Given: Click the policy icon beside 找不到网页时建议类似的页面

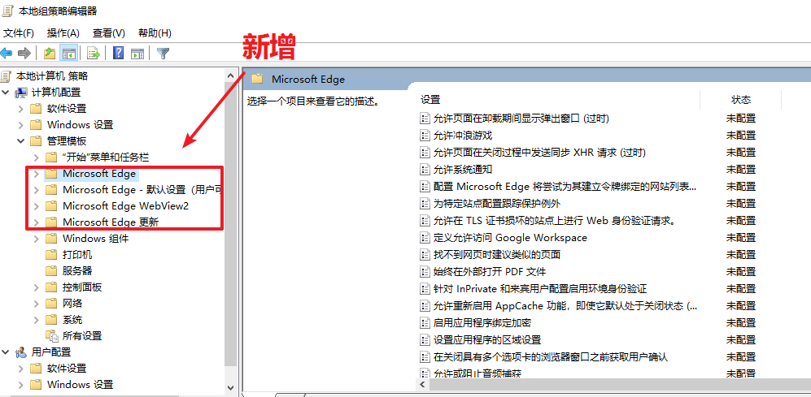Looking at the screenshot, I should click(x=425, y=254).
